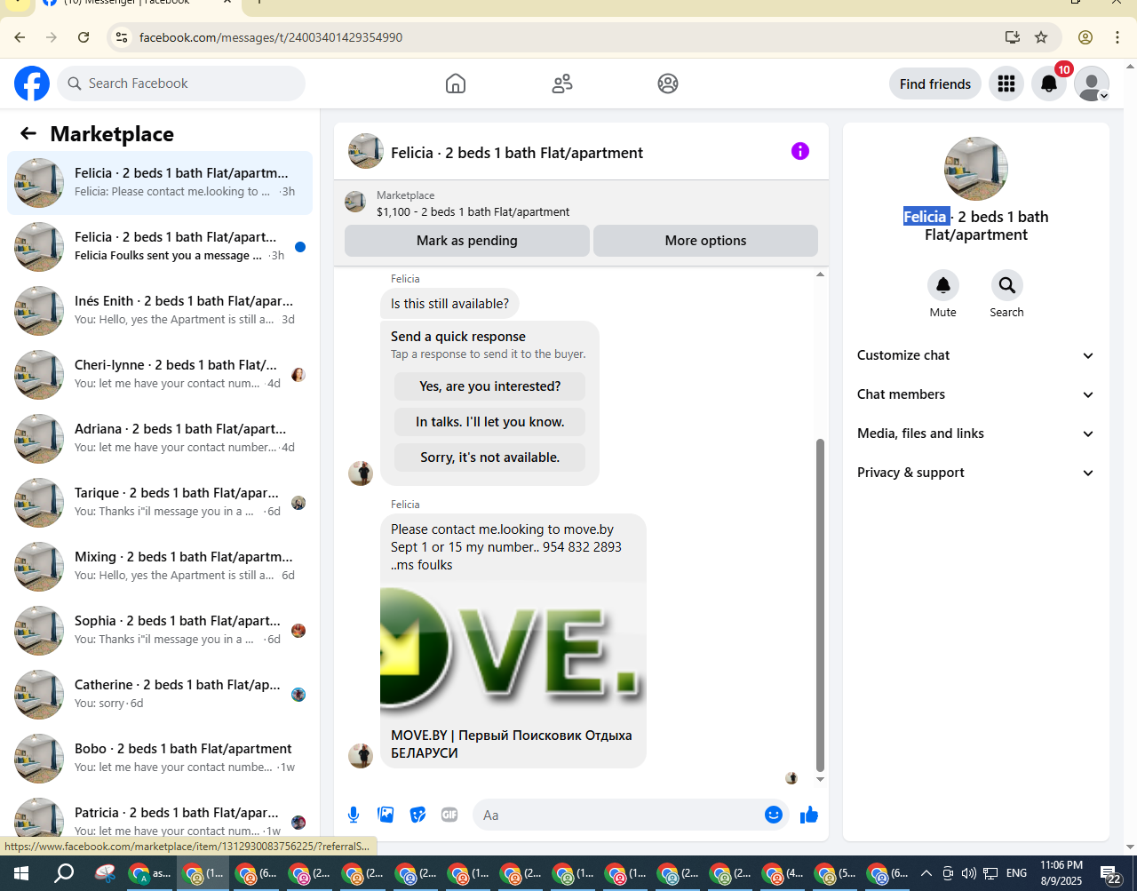Open Felicia chat with unread blue dot
The image size is (1137, 891).
pyautogui.click(x=160, y=247)
